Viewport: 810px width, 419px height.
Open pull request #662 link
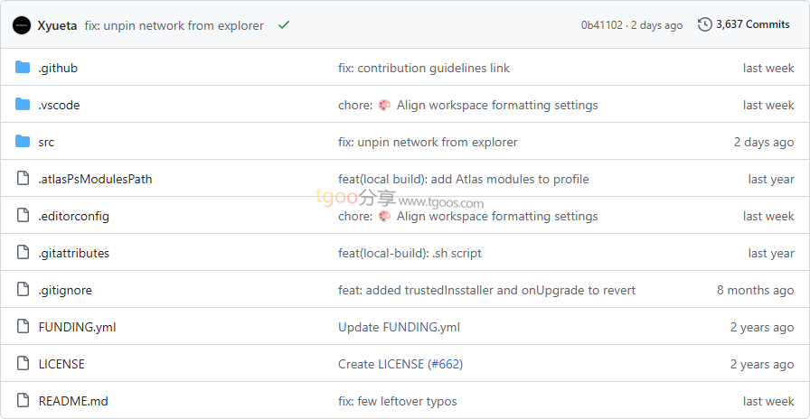[x=445, y=364]
